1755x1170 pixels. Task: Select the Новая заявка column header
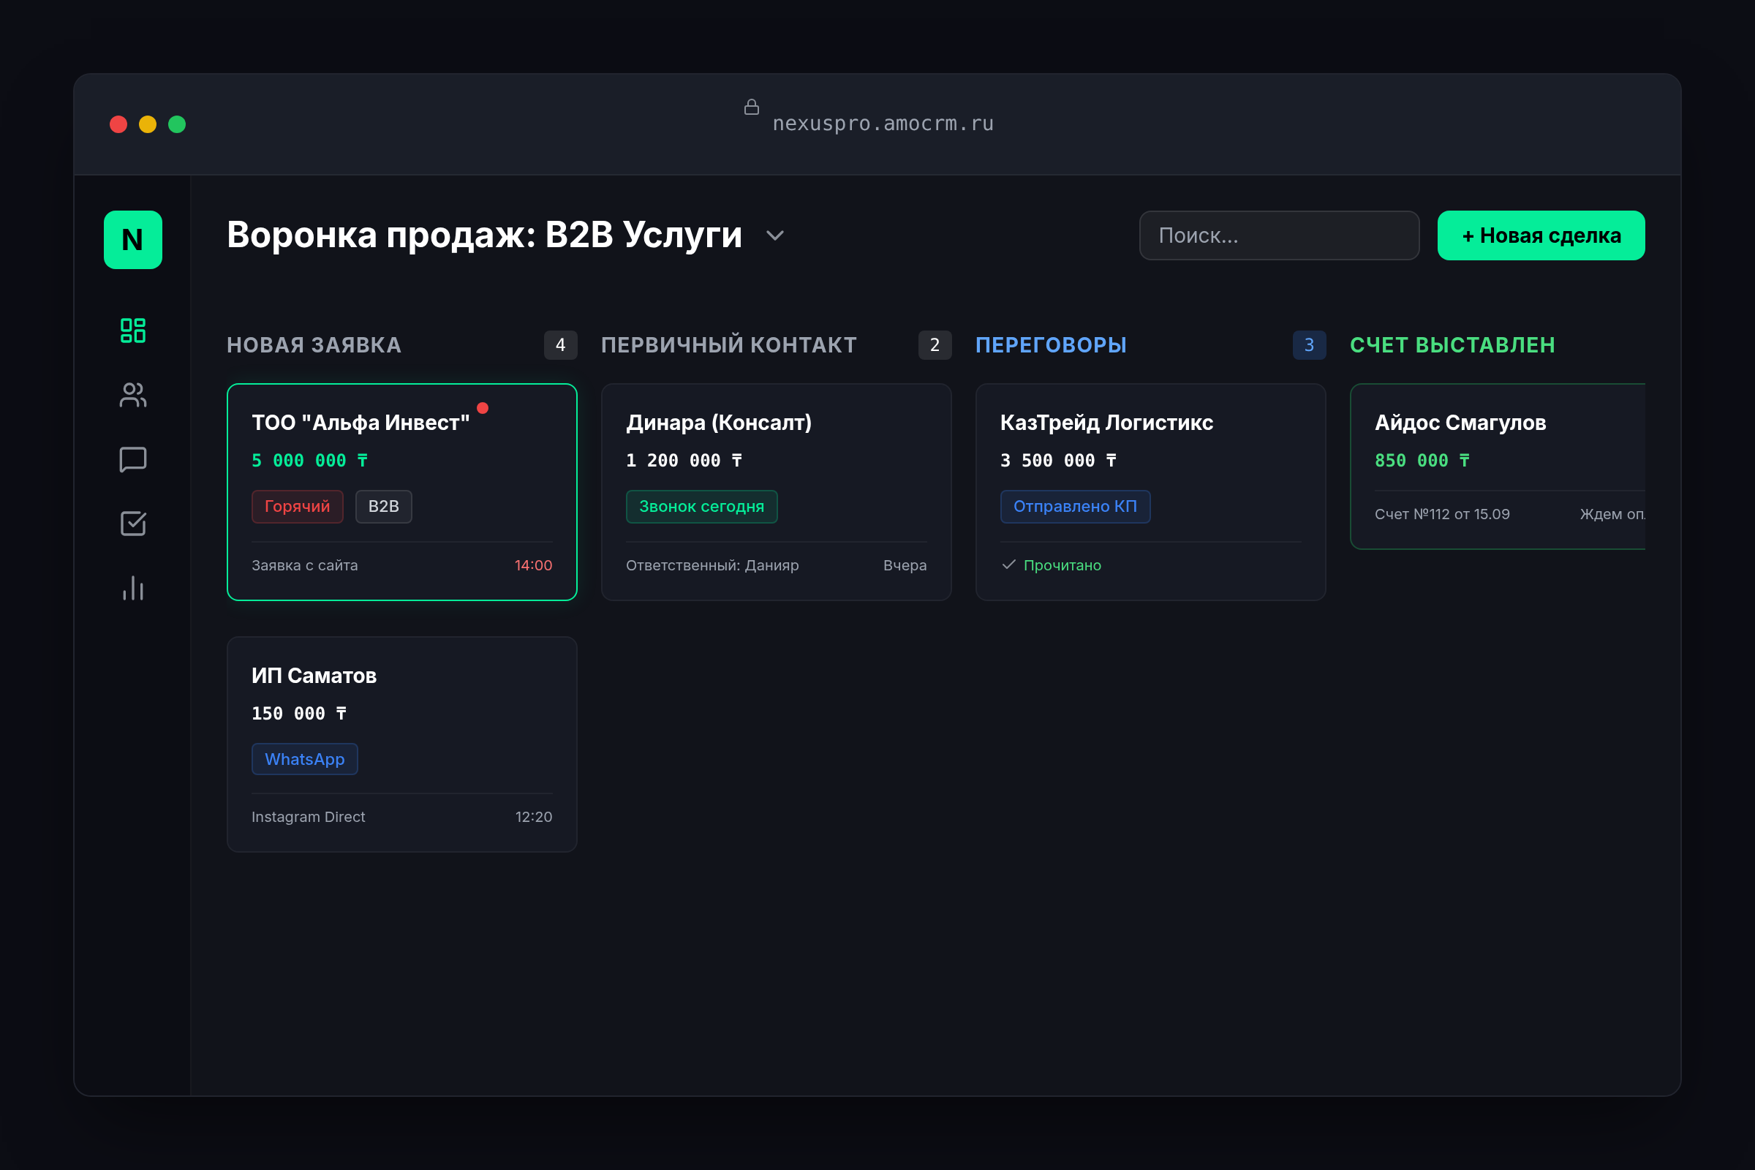coord(314,344)
